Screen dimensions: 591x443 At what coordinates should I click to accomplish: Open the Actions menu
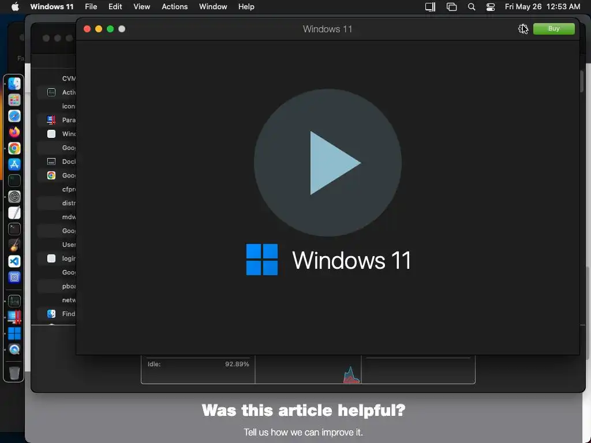pos(174,7)
